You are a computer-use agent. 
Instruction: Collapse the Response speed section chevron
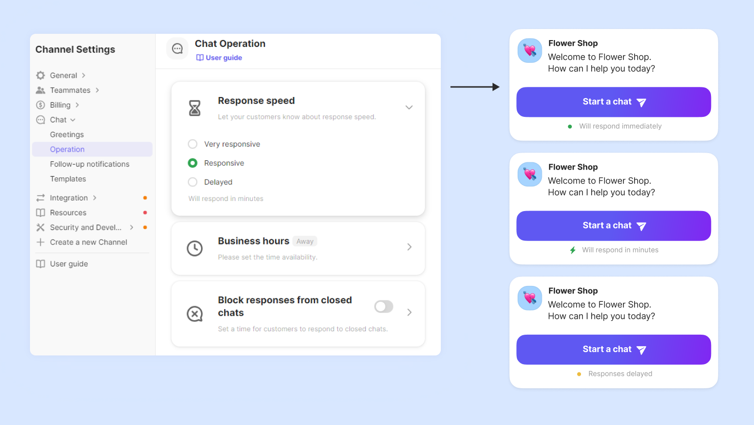[x=409, y=107]
